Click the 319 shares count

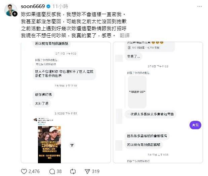pos(95,171)
